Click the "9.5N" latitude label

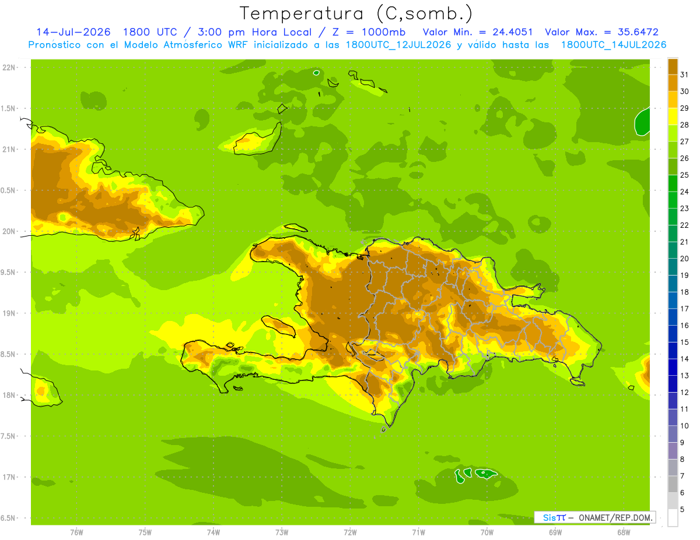click(8, 272)
